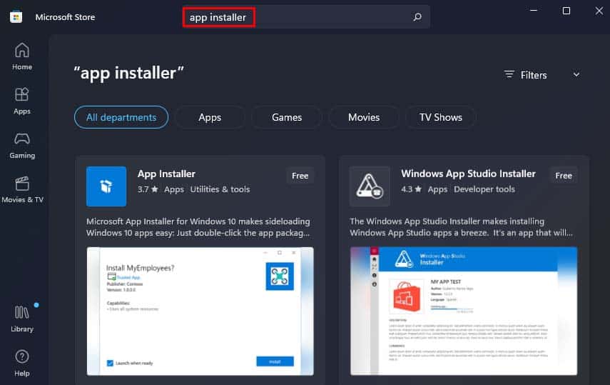Select the Movies department filter

(x=364, y=117)
